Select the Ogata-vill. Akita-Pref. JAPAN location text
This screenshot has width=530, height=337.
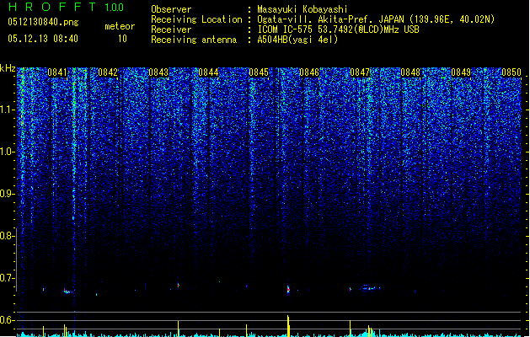coord(376,19)
